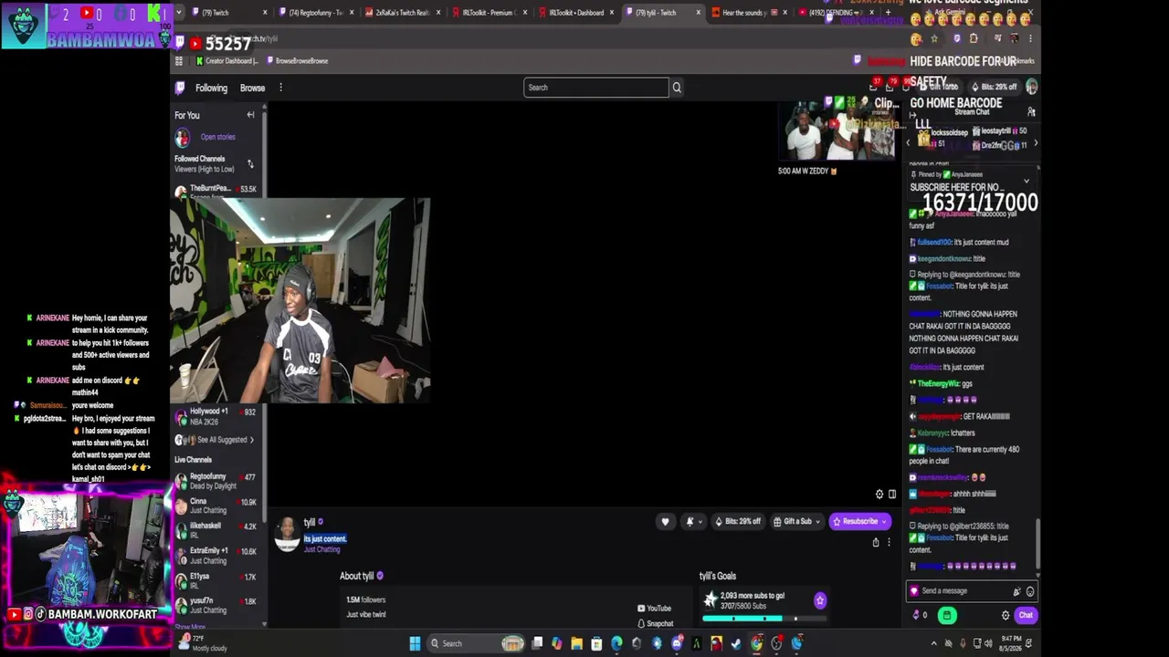Open the BrowseBrowseBrowse bookmark

click(x=298, y=61)
